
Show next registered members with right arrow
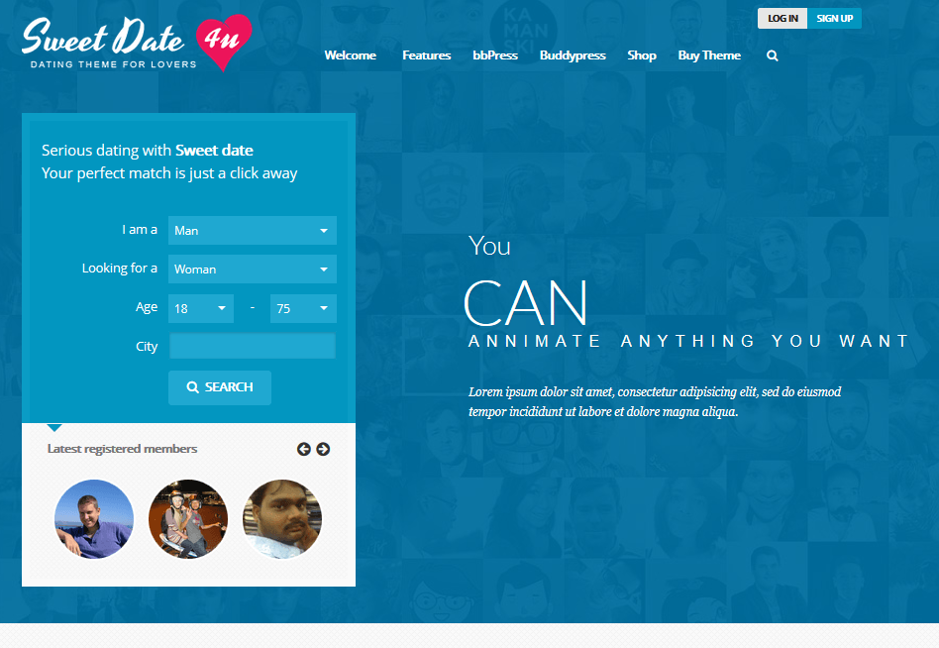323,449
